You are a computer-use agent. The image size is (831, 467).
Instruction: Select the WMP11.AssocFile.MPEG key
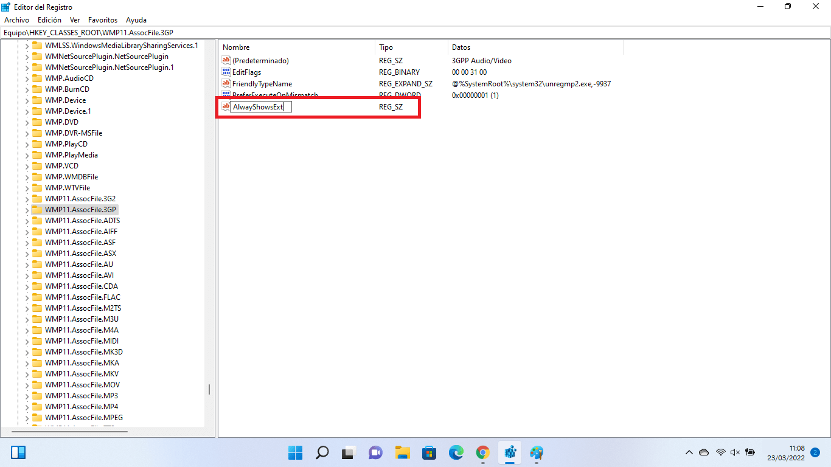coord(84,418)
